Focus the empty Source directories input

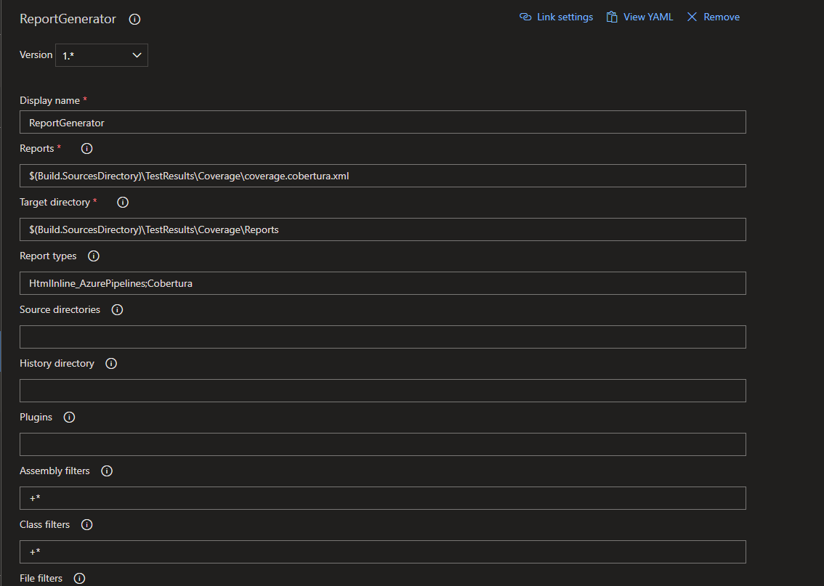(x=381, y=336)
